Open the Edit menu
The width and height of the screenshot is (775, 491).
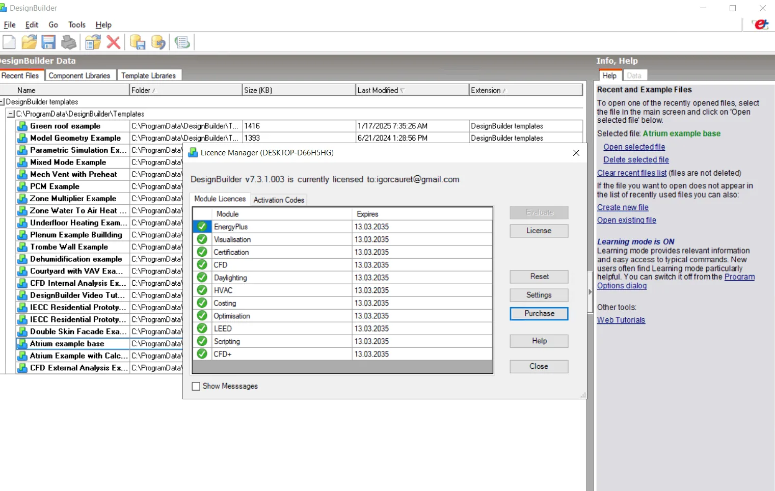[32, 24]
